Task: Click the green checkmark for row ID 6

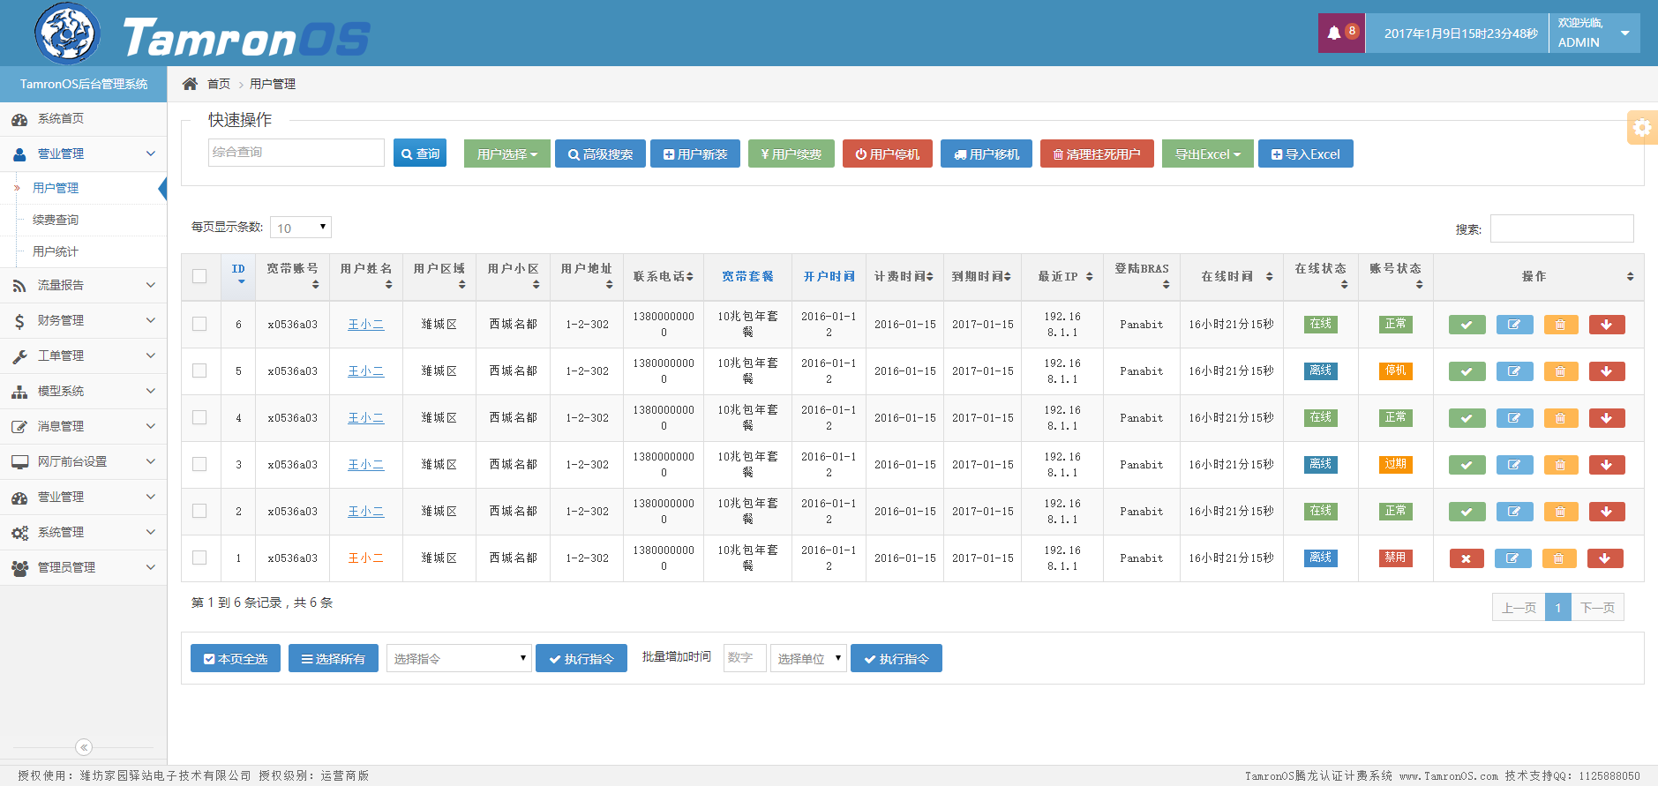Action: 1467,325
